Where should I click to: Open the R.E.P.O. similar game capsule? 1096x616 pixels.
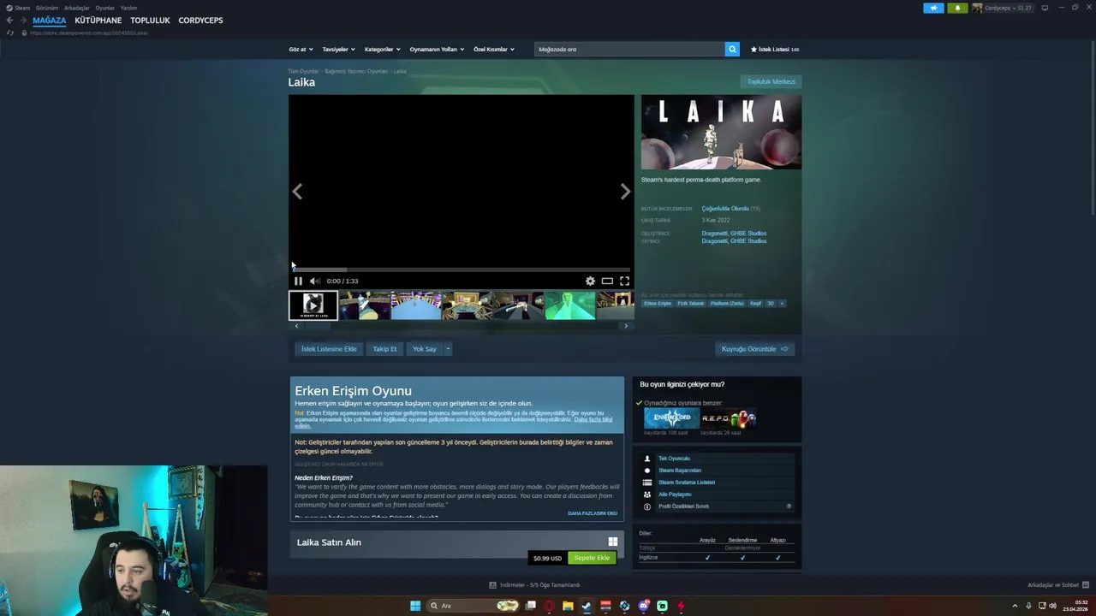(728, 418)
